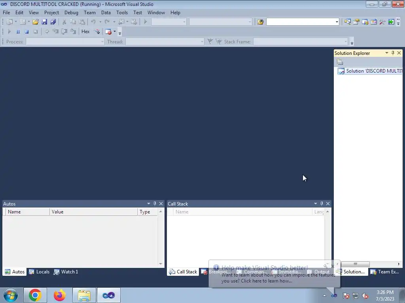This screenshot has width=405, height=303.
Task: Pause debugging with the Break All icon
Action: (18, 32)
